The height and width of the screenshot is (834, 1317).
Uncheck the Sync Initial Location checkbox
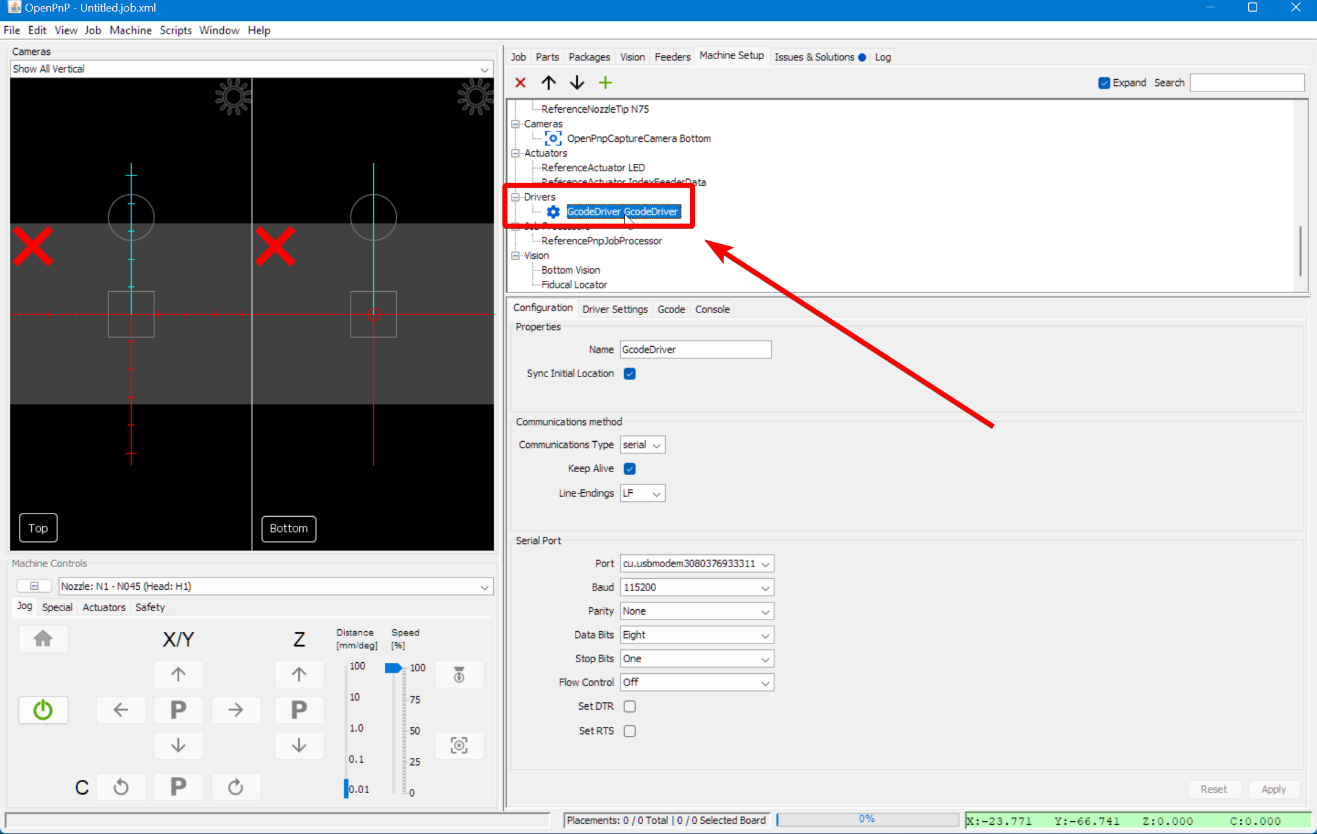click(630, 373)
